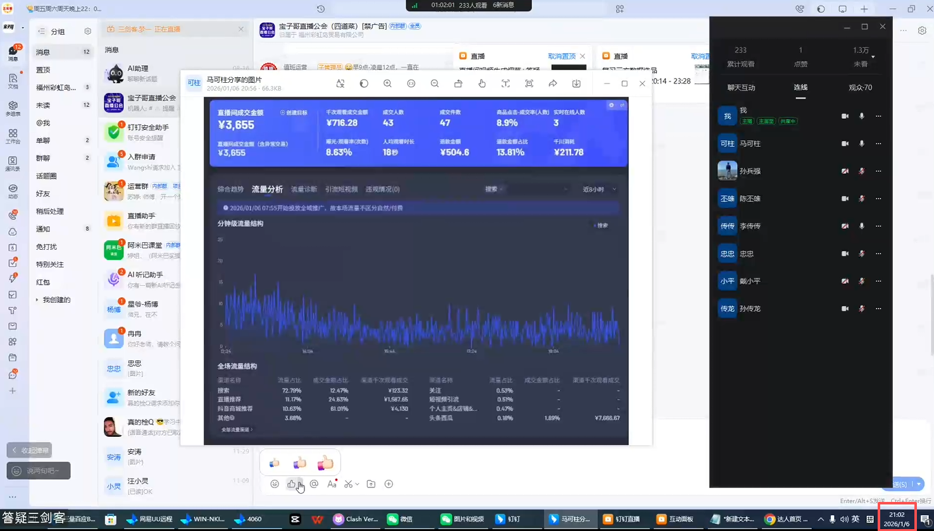Click the @ mention icon
This screenshot has width=934, height=531.
[x=314, y=484]
